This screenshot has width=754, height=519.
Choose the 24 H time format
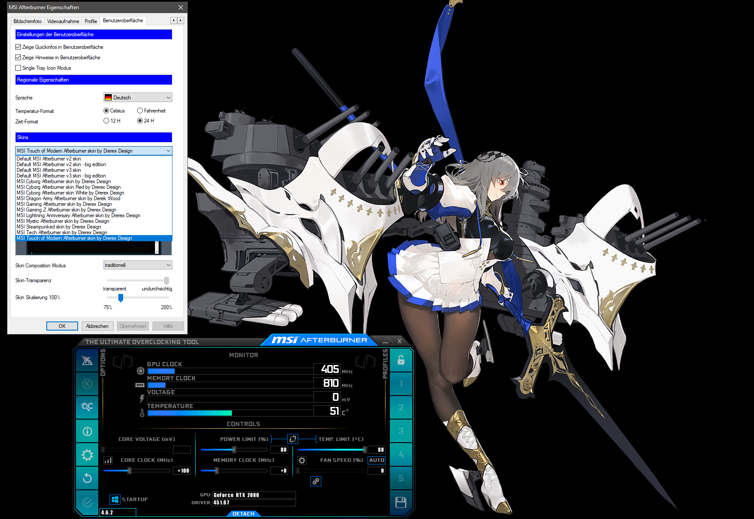[x=140, y=121]
